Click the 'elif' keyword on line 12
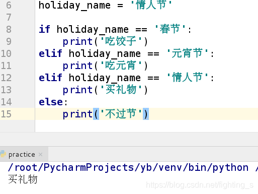The width and height of the screenshot is (258, 194). pyautogui.click(x=51, y=78)
